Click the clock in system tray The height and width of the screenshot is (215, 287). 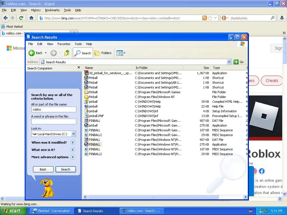click(x=277, y=211)
